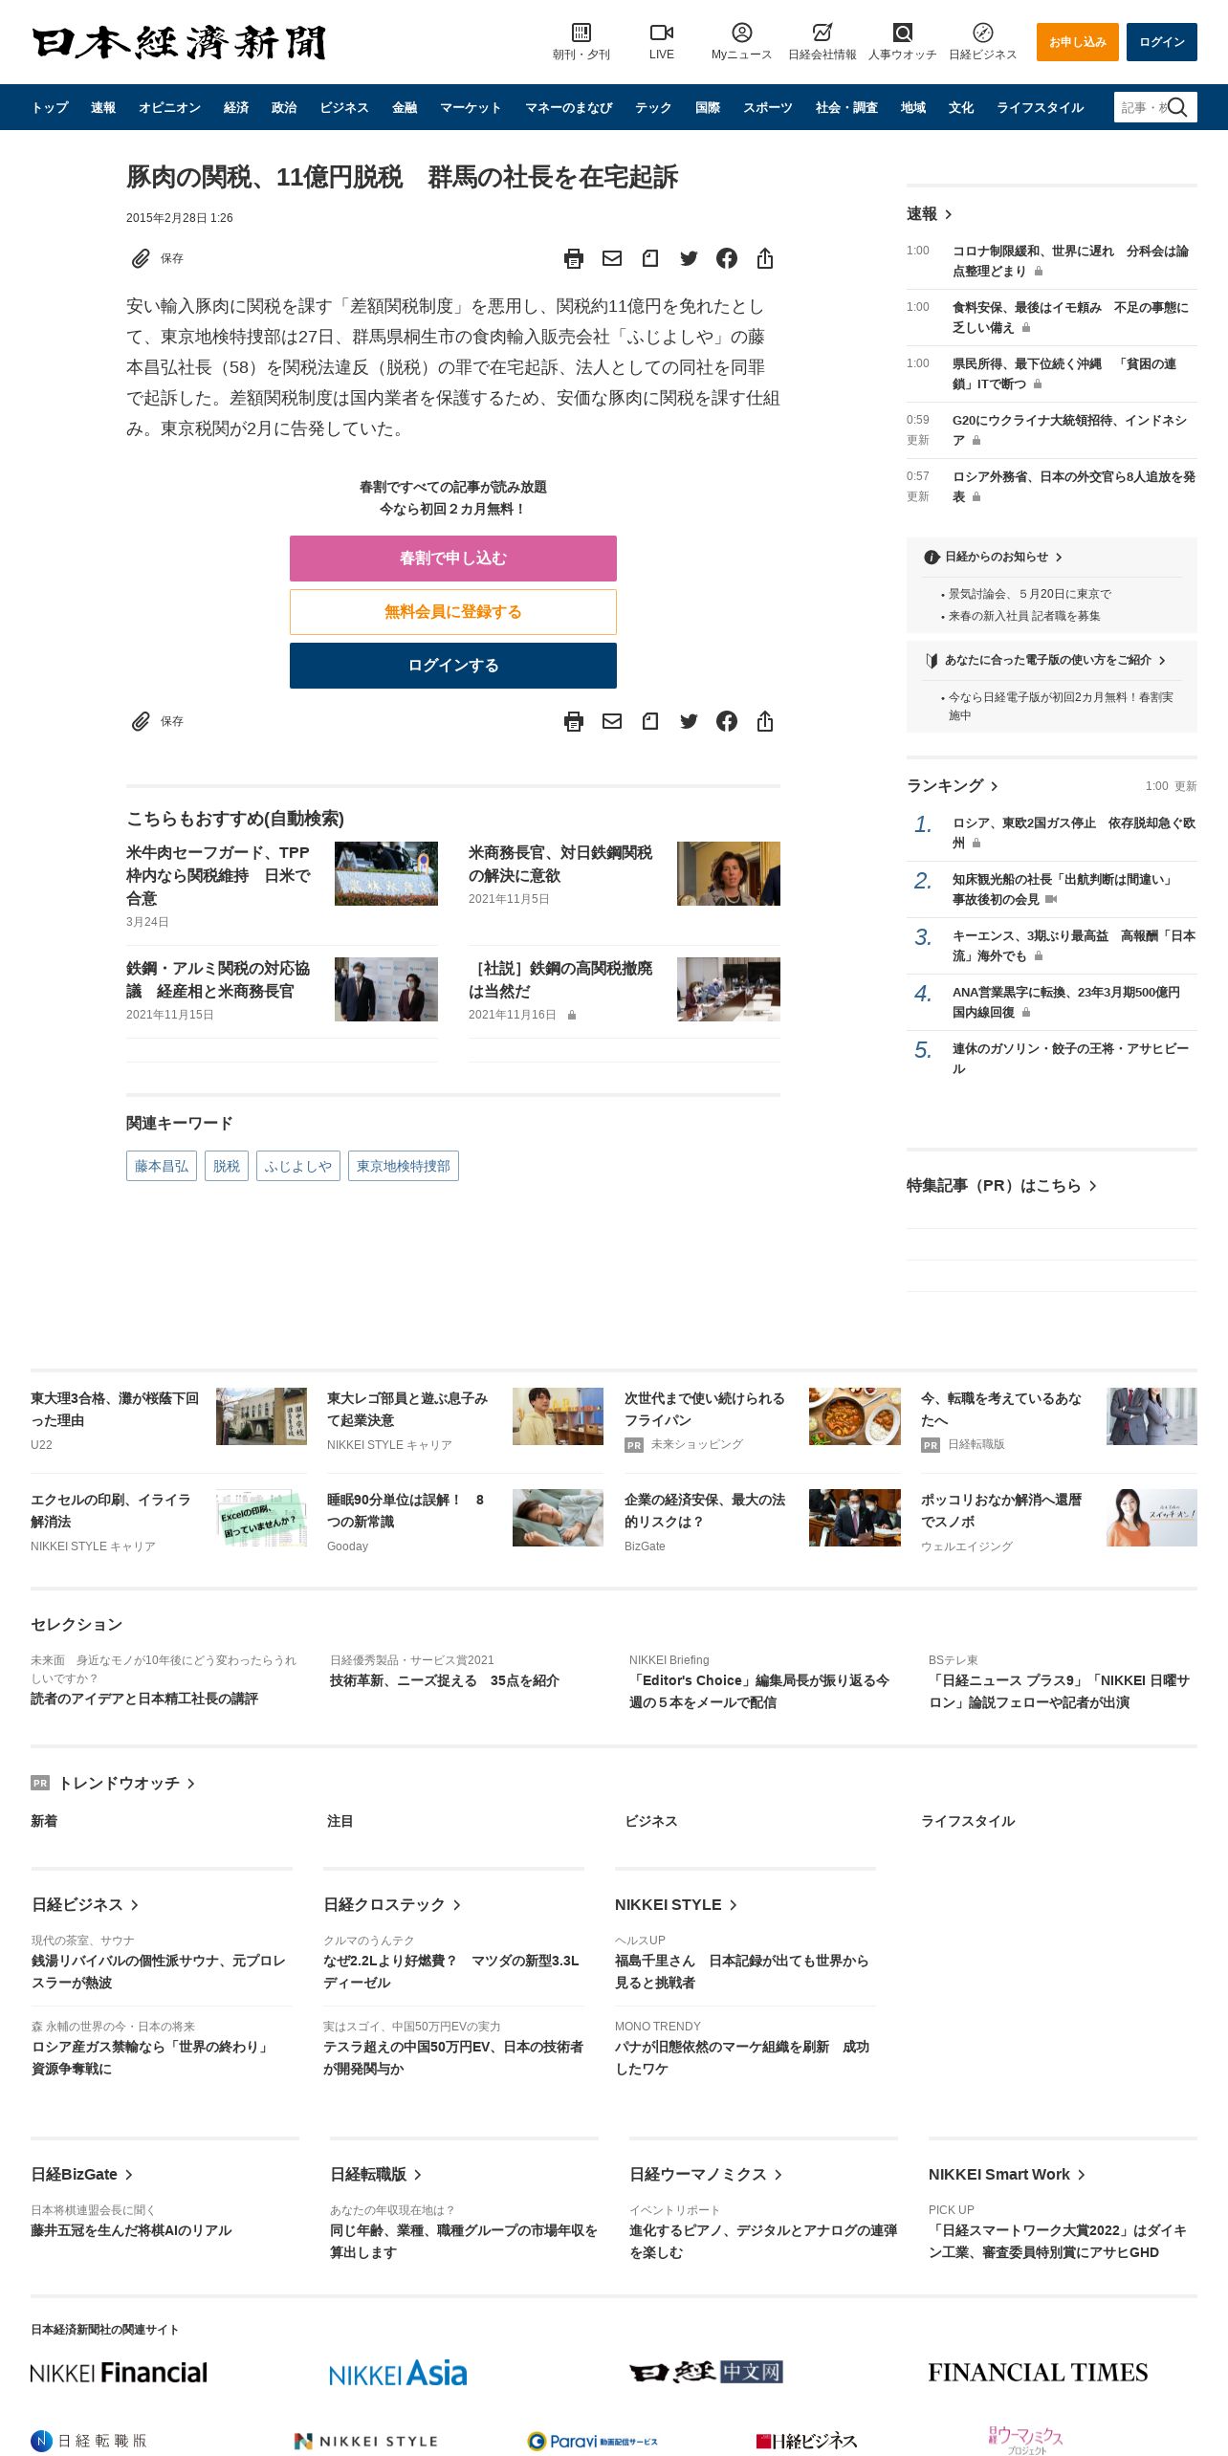The height and width of the screenshot is (2456, 1228).
Task: Click the bottom share upload icon
Action: [765, 721]
